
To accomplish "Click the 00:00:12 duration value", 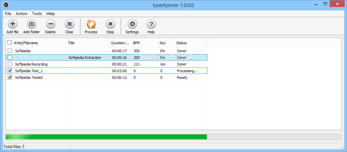I will pyautogui.click(x=119, y=77).
